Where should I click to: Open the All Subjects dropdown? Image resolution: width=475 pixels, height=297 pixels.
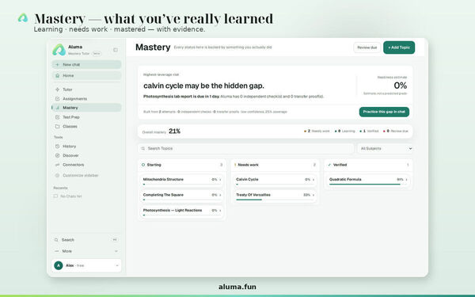pos(386,149)
